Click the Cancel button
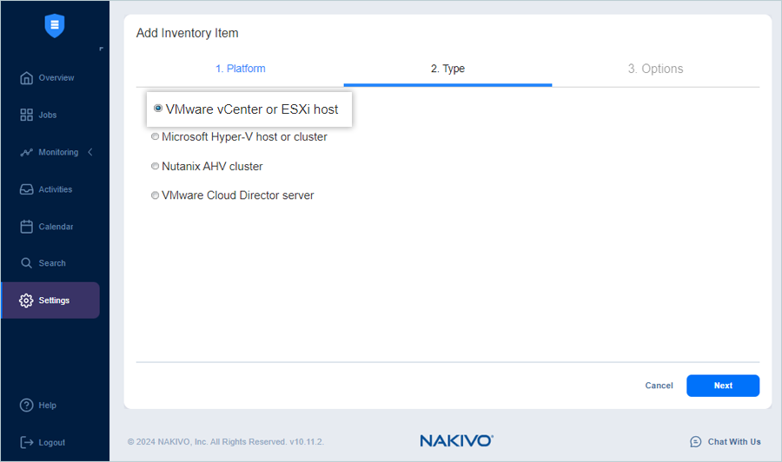The width and height of the screenshot is (782, 462). [659, 386]
